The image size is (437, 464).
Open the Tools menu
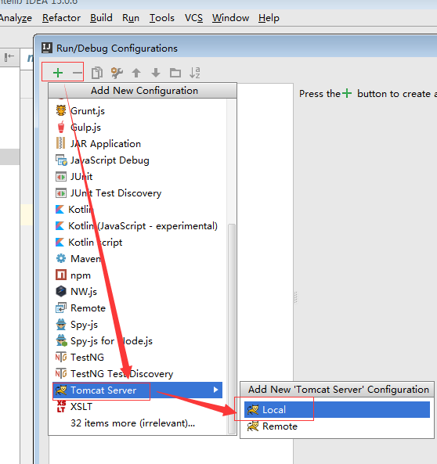pos(162,18)
